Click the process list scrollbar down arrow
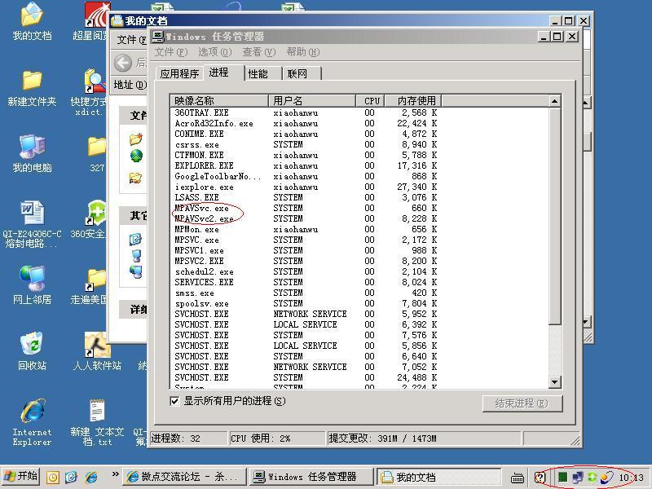 (555, 382)
